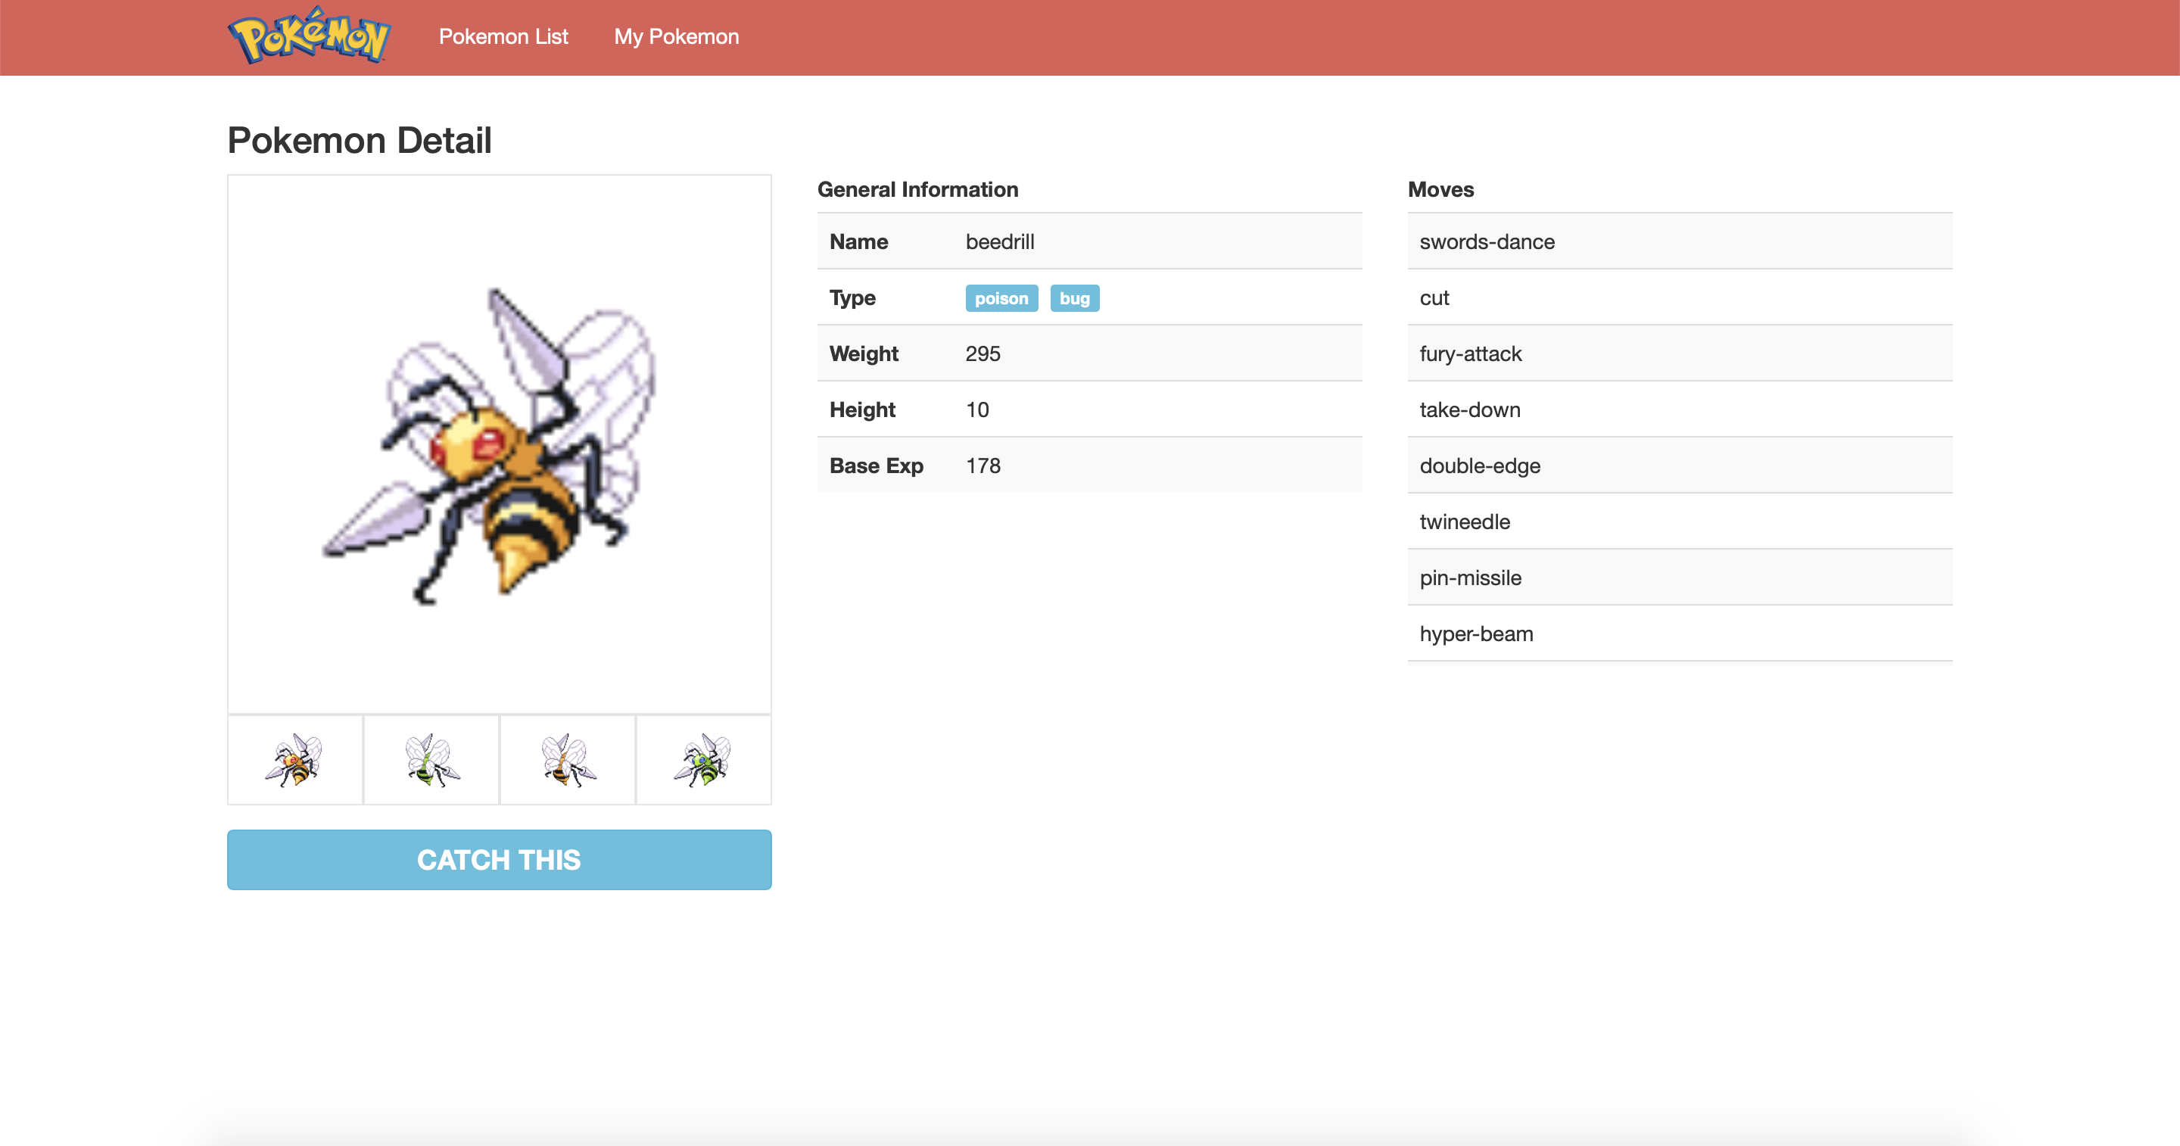Select the cut move row
2180x1146 pixels.
tap(1434, 298)
